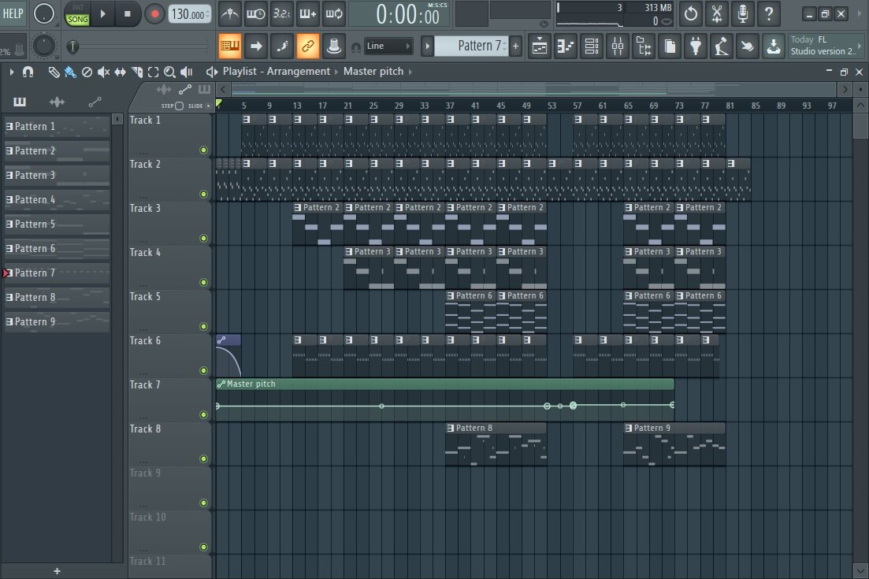Viewport: 869px width, 579px height.
Task: Open the touch controllers hand icon
Action: [x=748, y=46]
